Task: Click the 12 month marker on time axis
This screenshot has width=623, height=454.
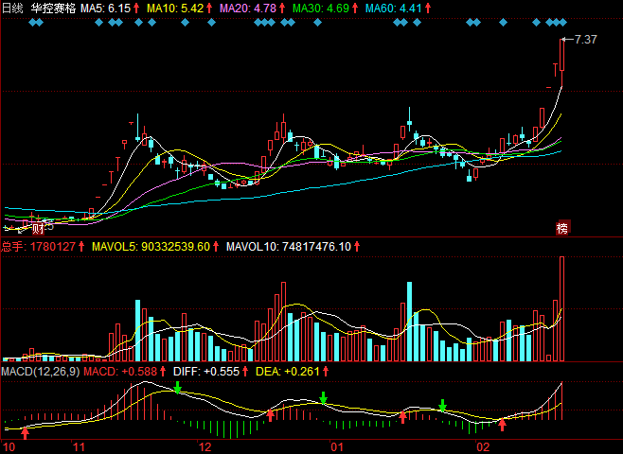Action: click(204, 445)
